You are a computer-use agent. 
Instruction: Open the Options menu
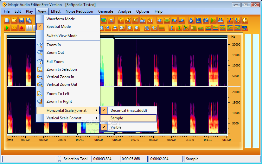(x=143, y=11)
